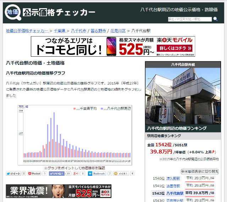Open the 習志野市 breadcrumb link
Image resolution: width=227 pixels, height=202 pixels.
tap(98, 31)
